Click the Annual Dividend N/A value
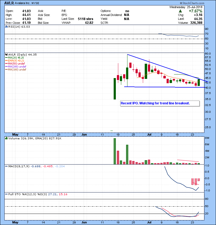The height and width of the screenshot is (225, 216). [x=127, y=15]
